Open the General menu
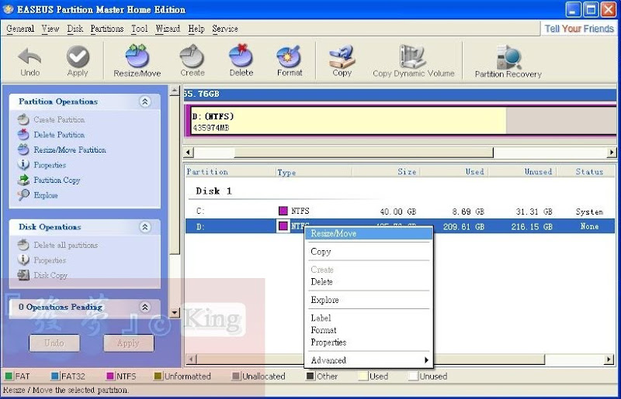 coord(20,29)
